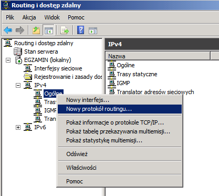Viewport: 219px width, 196px height.
Task: Click the IPv4 node icon in tree
Action: pos(28,85)
